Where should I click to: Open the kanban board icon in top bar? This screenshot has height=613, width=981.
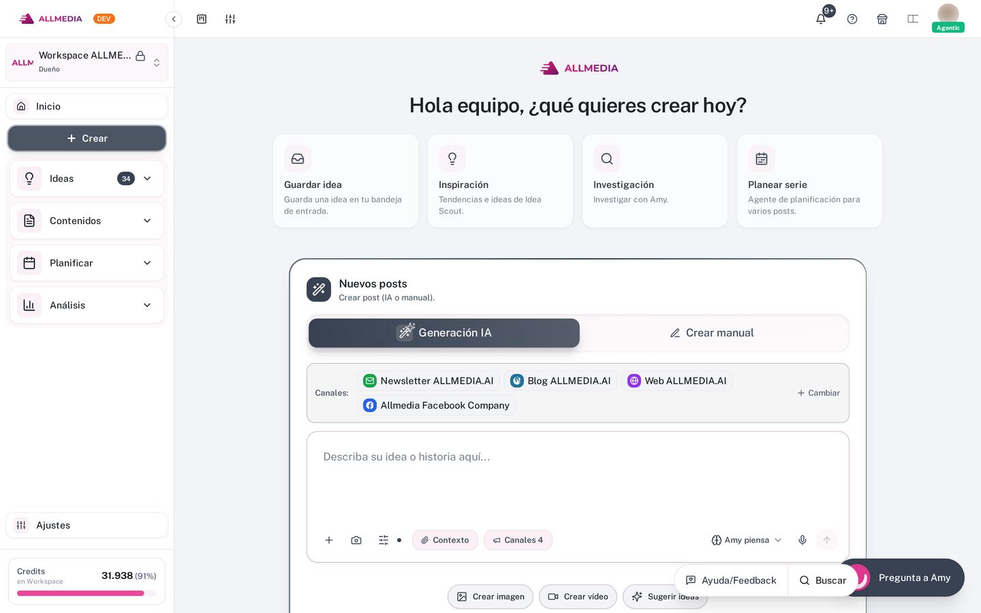point(202,19)
